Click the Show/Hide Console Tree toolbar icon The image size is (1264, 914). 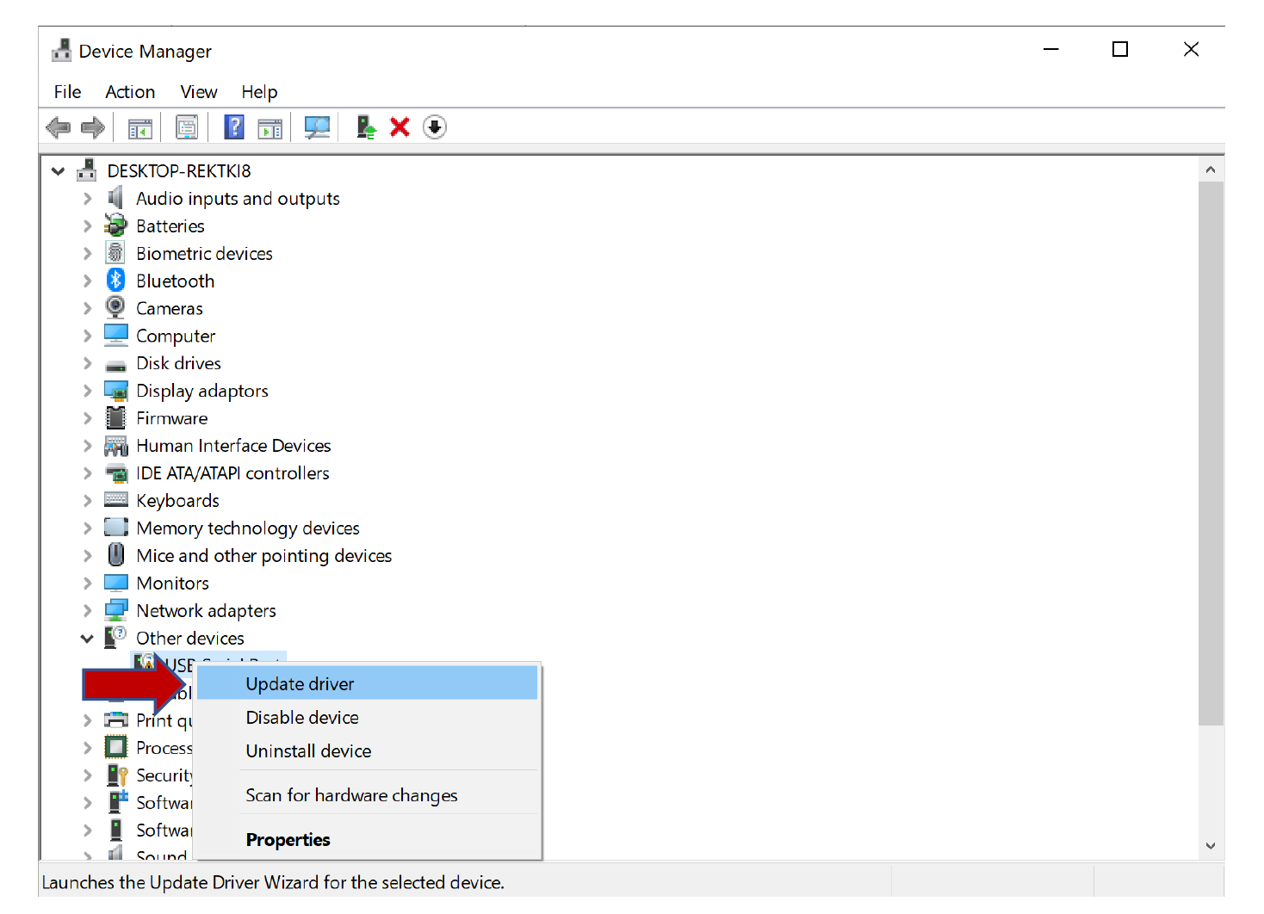pos(139,128)
